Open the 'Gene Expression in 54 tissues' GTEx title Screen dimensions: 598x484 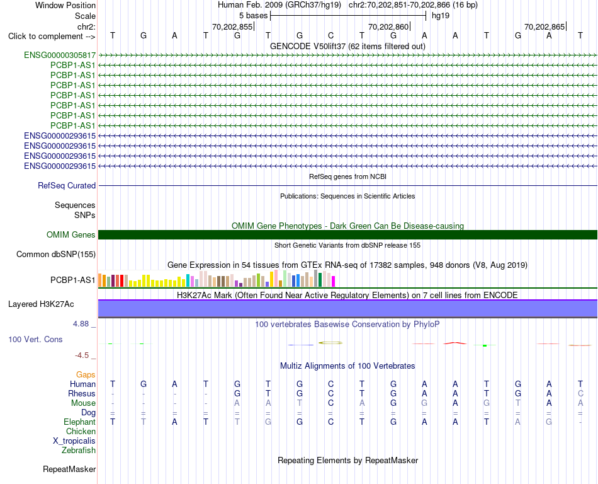347,265
